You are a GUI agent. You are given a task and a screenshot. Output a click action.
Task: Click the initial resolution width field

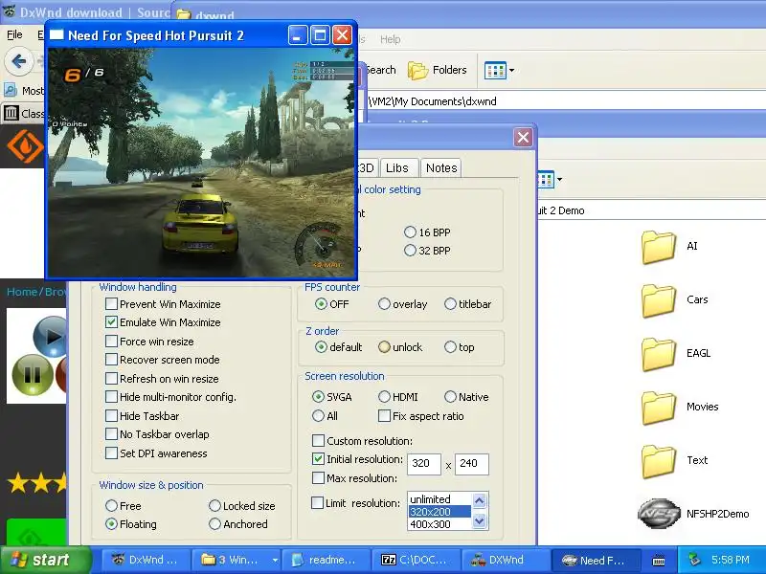coord(423,463)
